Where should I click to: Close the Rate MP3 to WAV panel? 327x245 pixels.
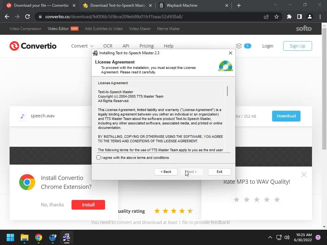click(x=304, y=174)
